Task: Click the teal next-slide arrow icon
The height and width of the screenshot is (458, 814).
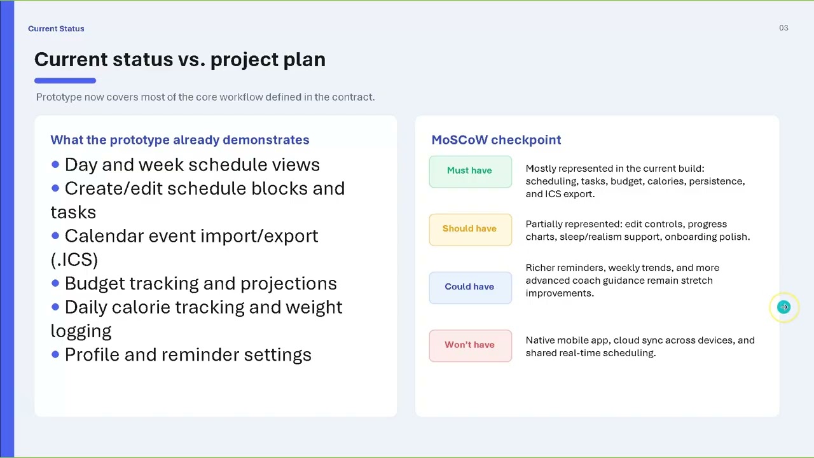Action: pos(783,307)
